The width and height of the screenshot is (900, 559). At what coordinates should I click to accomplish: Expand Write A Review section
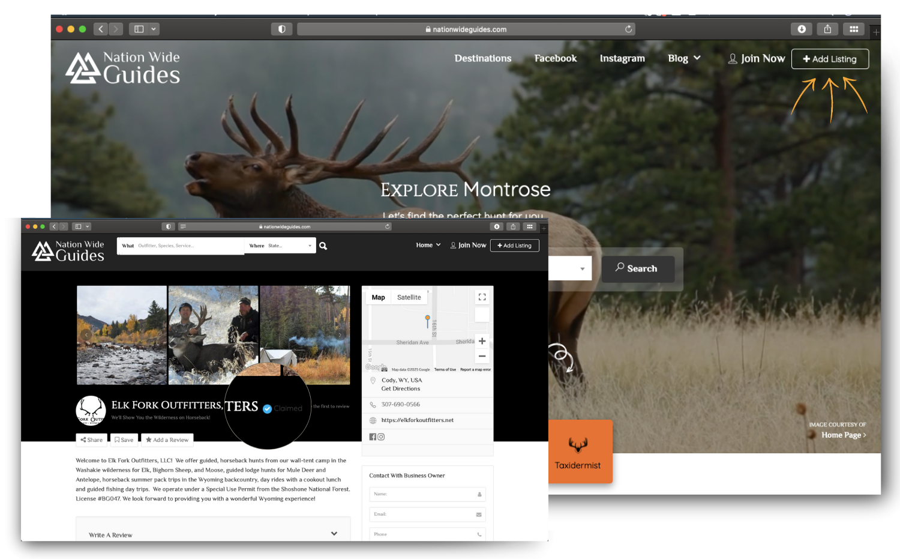[x=213, y=534]
